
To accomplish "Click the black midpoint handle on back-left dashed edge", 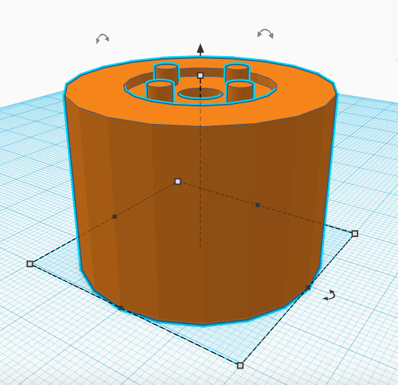I will click(x=114, y=216).
